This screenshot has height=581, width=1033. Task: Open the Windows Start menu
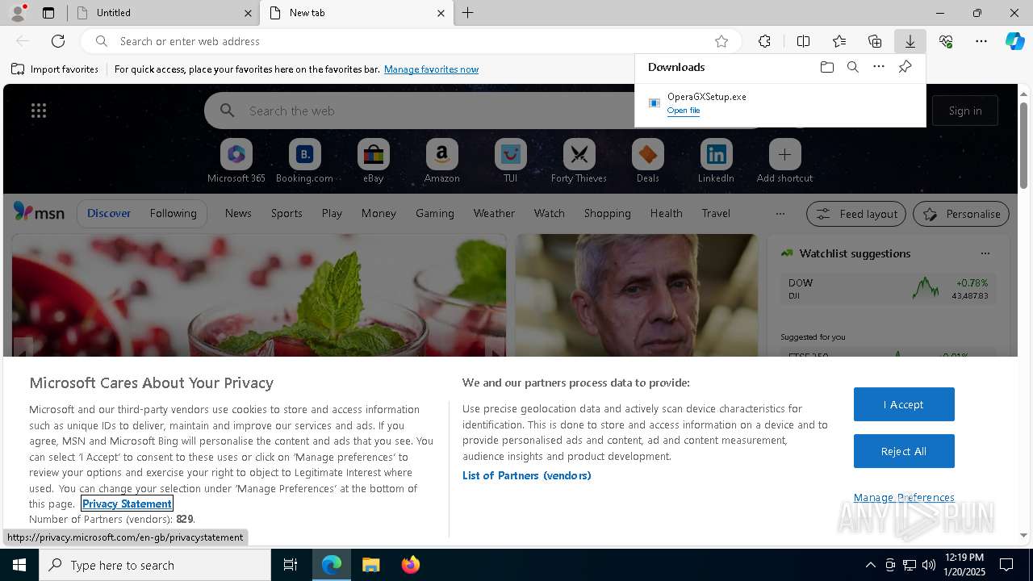19,565
